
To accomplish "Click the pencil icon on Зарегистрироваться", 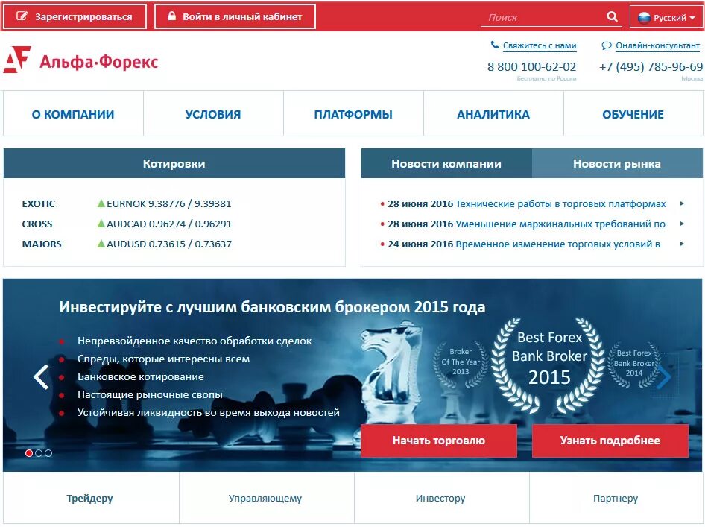I will click(x=22, y=16).
